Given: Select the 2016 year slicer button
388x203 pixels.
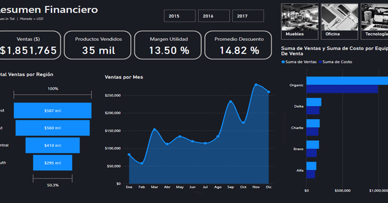Looking at the screenshot, I should tap(214, 16).
